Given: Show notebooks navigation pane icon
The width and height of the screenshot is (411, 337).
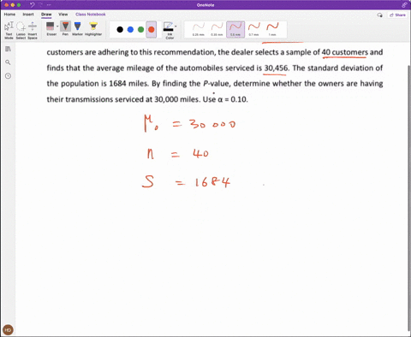Looking at the screenshot, I should click(x=8, y=49).
